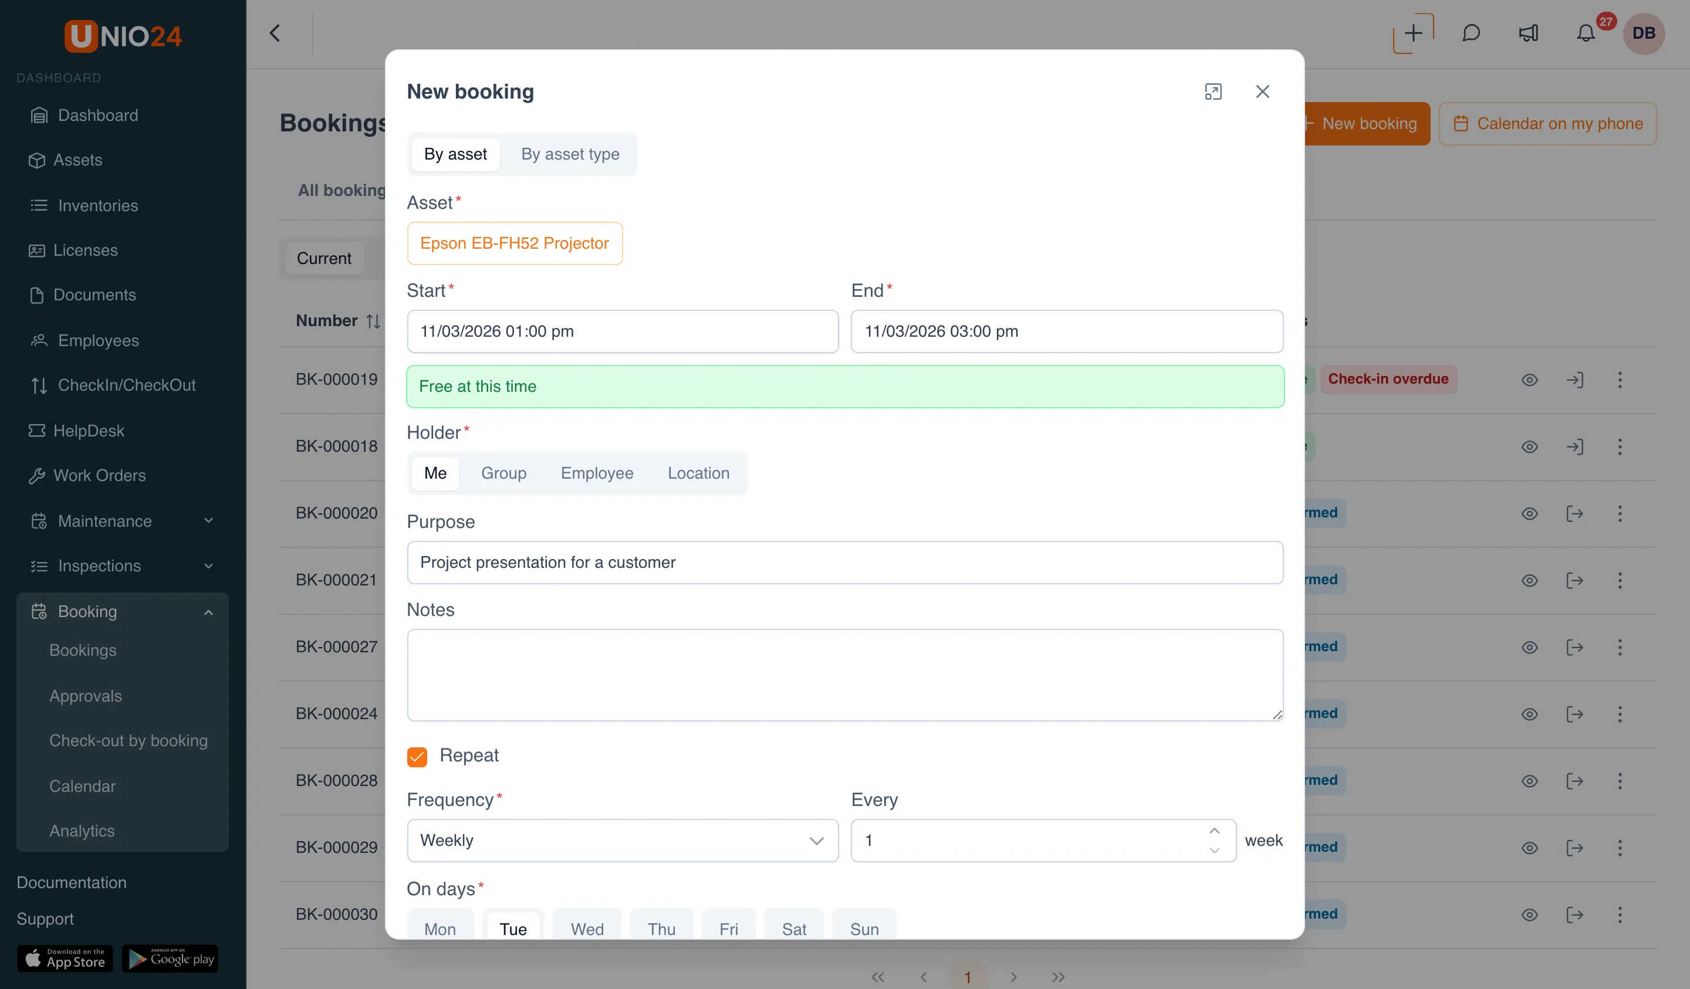View booking BK-000020 with eye icon
This screenshot has width=1690, height=989.
pyautogui.click(x=1529, y=514)
